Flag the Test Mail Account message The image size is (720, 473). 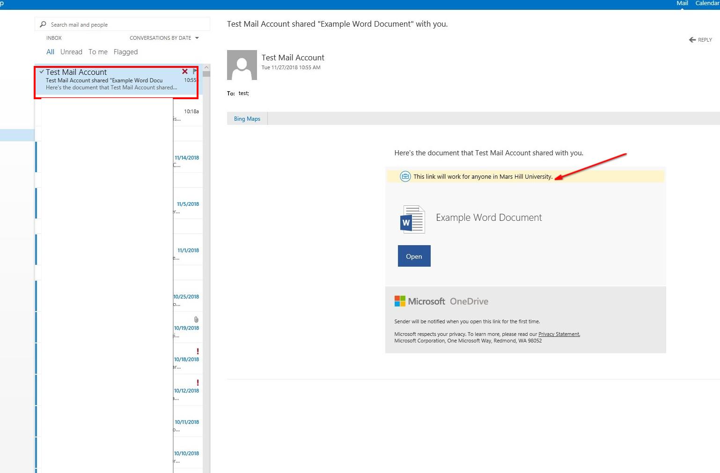(x=195, y=72)
